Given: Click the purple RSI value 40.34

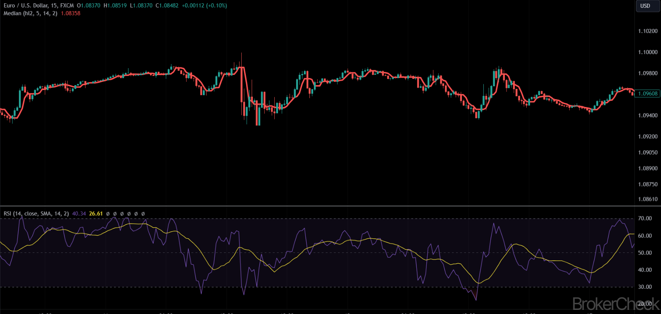Looking at the screenshot, I should coord(79,214).
